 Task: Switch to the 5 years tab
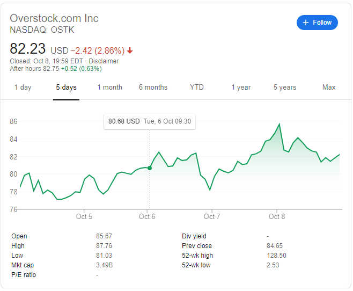coord(284,88)
